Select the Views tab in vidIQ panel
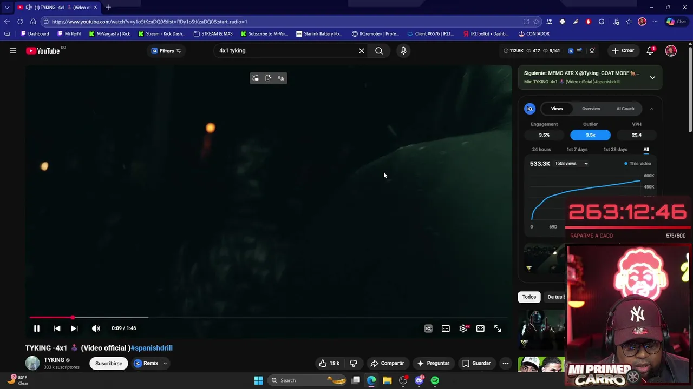 557,109
